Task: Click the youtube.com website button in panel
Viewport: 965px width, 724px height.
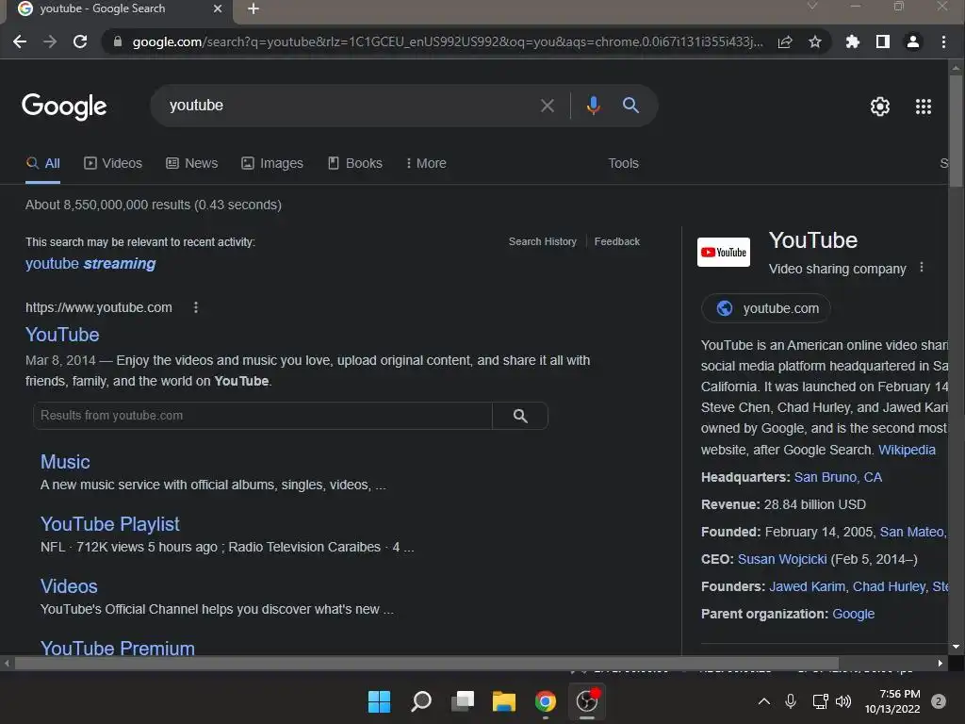Action: coord(766,308)
